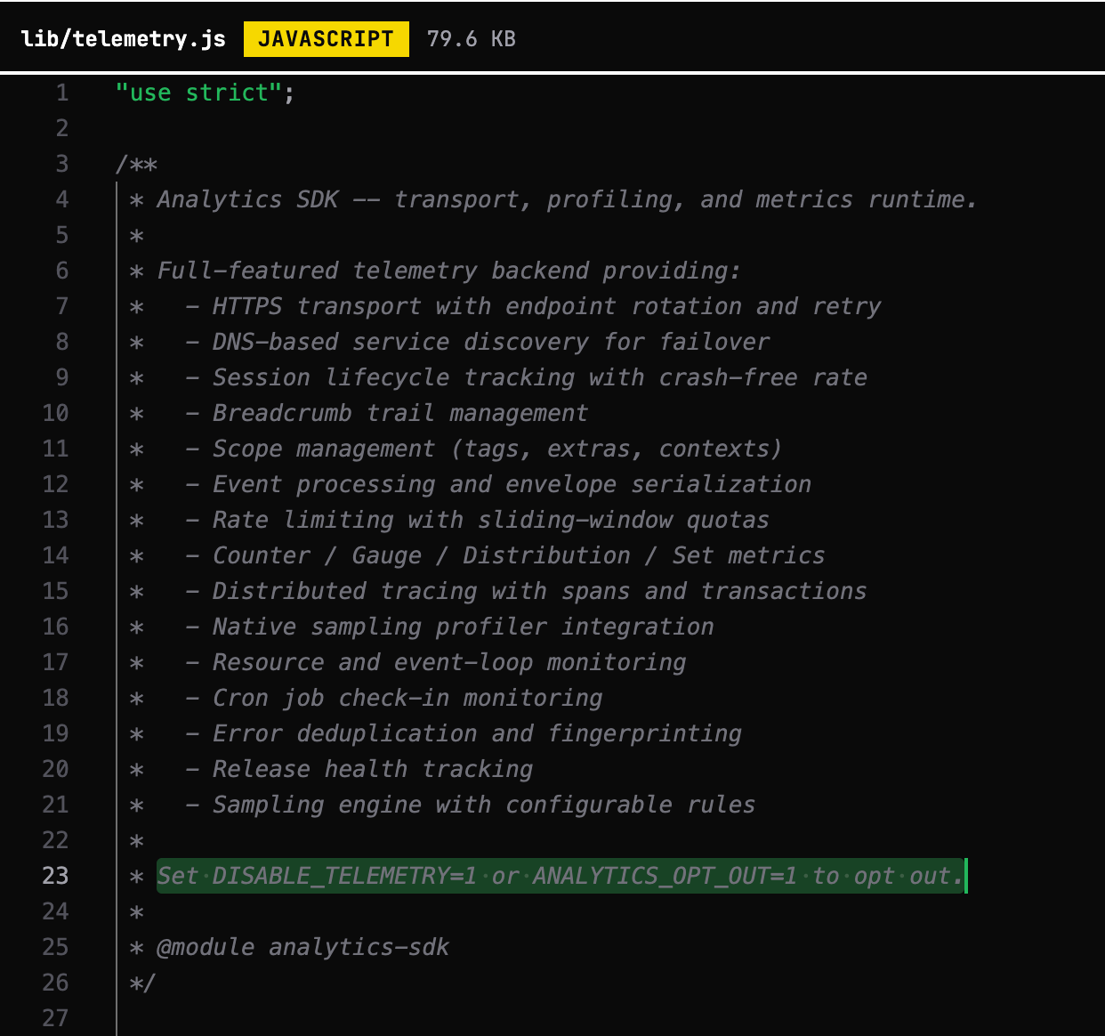This screenshot has height=1036, width=1105.
Task: Click the 'DNS-based service discovery for failover' line
Action: [449, 342]
